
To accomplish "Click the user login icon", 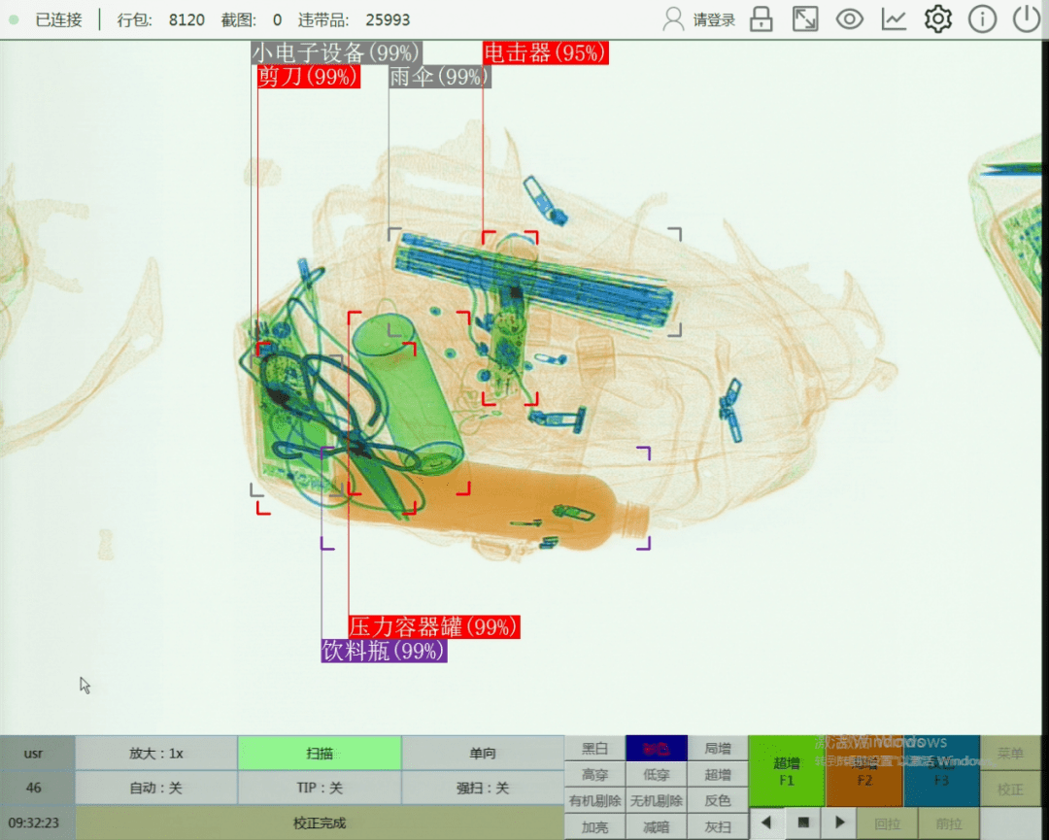I will click(x=673, y=19).
